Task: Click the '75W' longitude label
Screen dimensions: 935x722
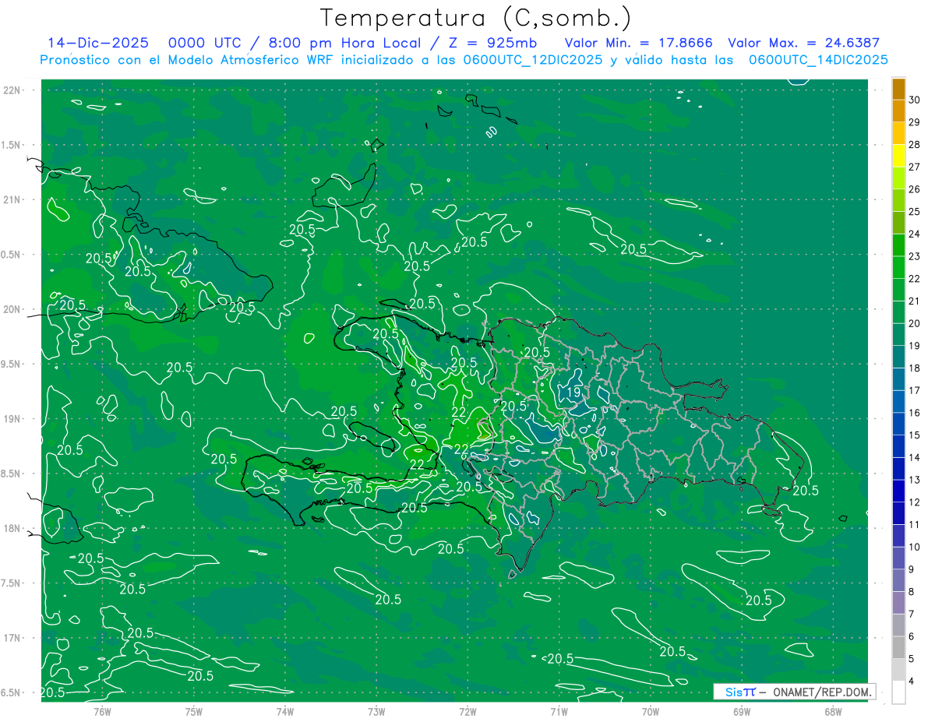Action: 194,711
